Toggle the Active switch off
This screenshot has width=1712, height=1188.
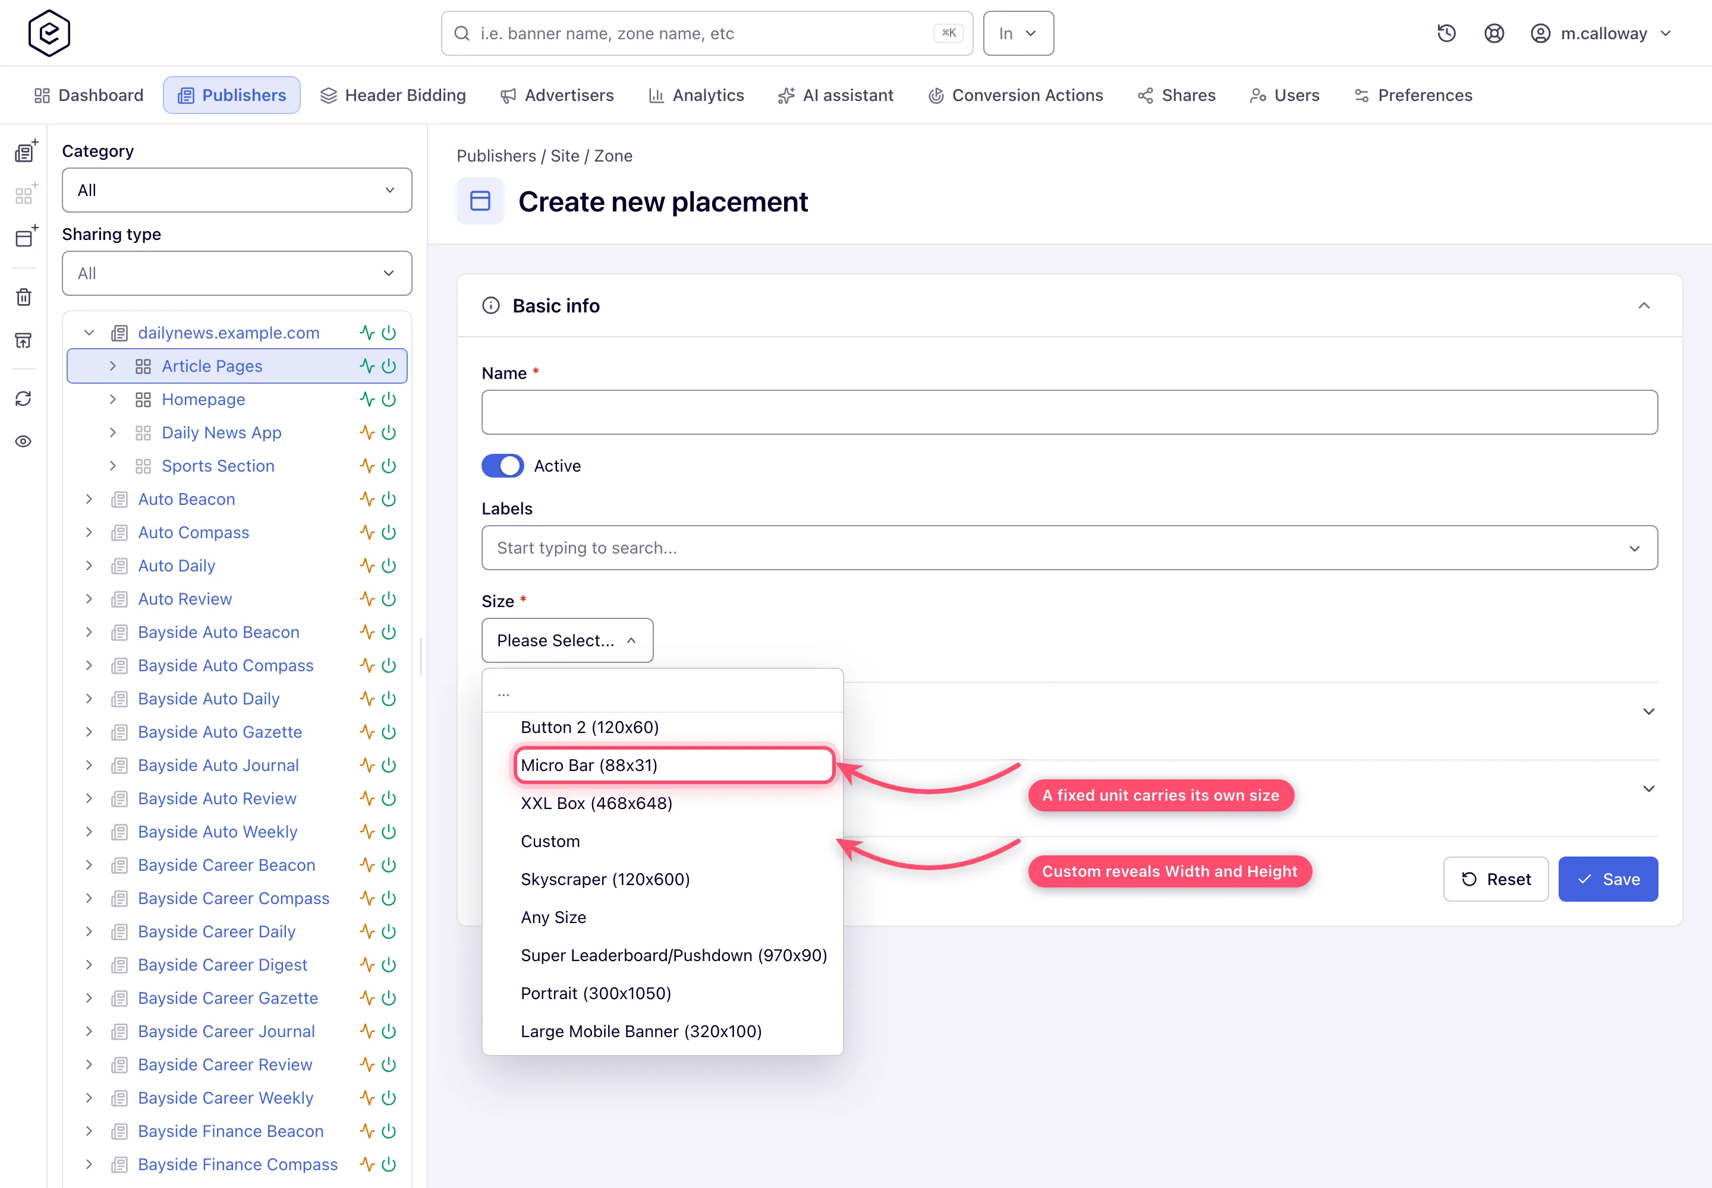503,466
